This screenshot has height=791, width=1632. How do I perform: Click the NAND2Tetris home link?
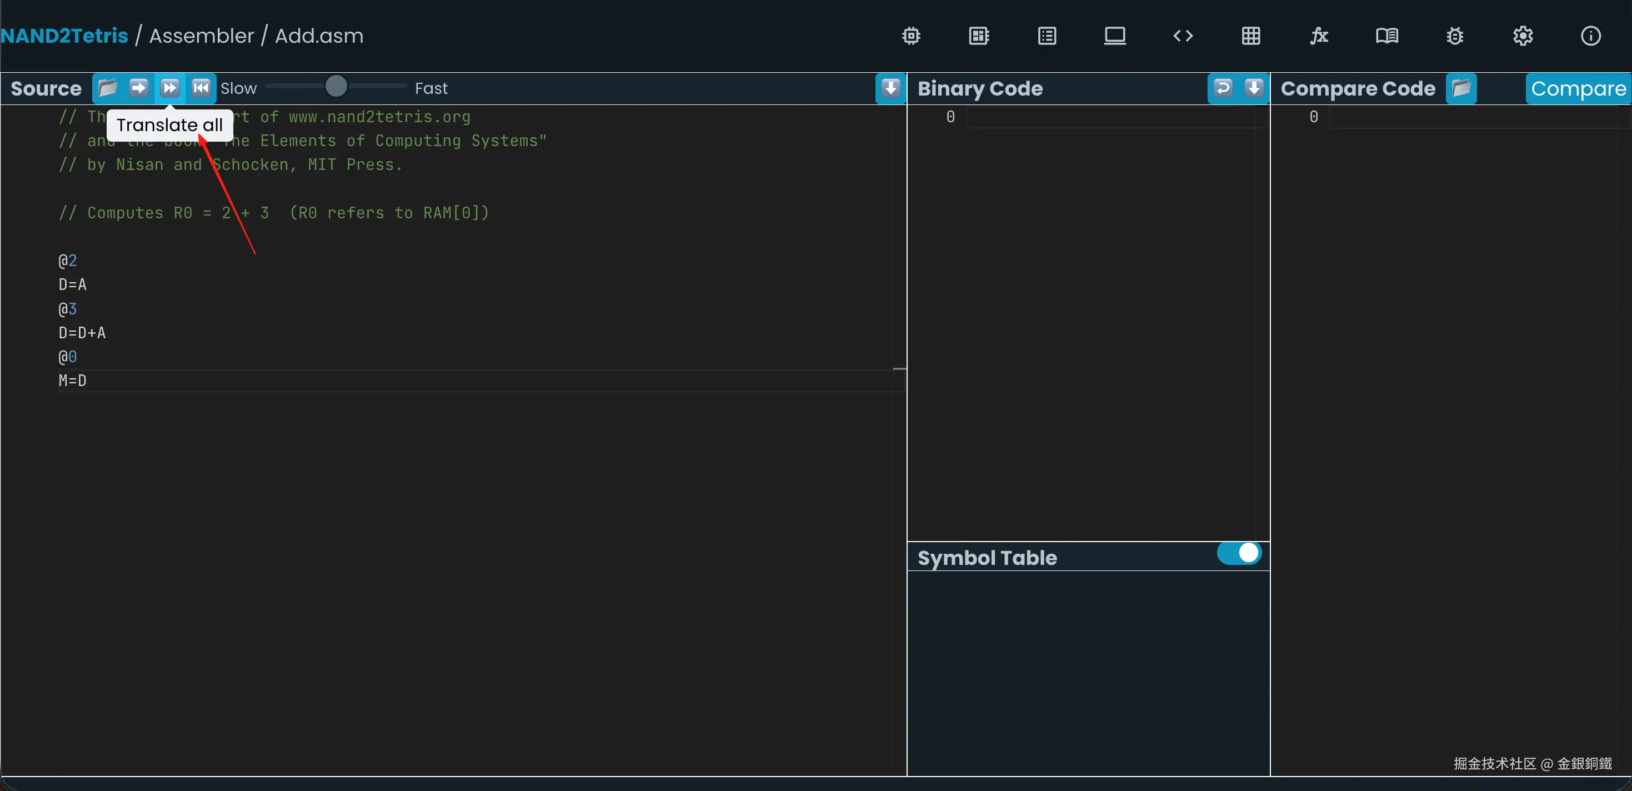64,36
